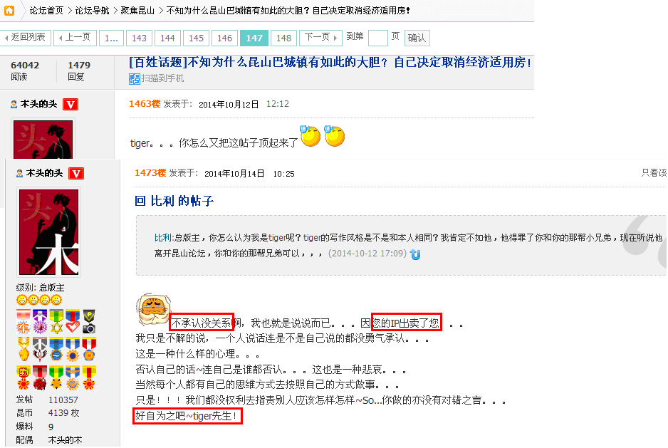Click the first sweating emoji in post 1463
The image size is (668, 448).
310,136
